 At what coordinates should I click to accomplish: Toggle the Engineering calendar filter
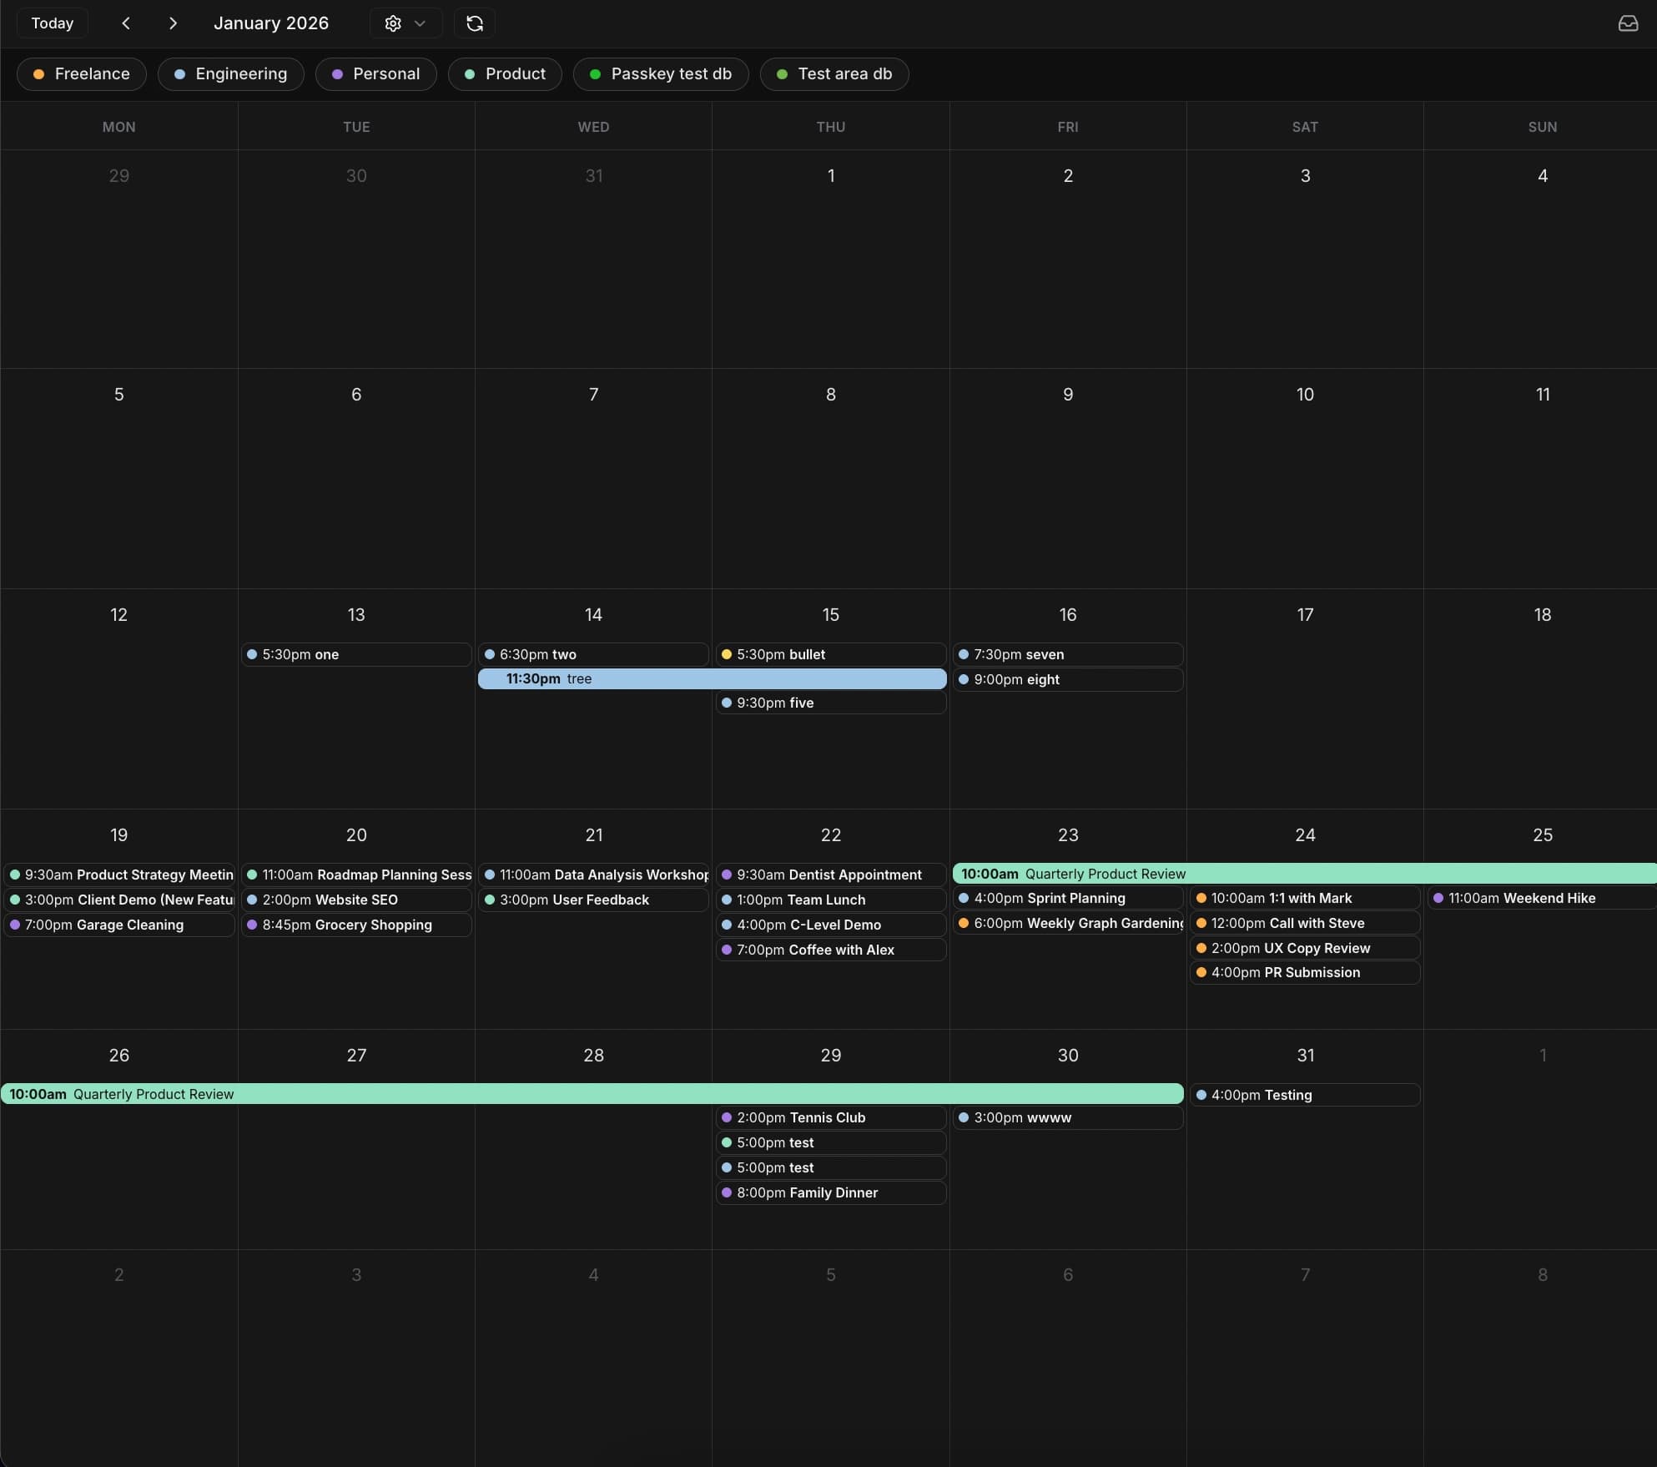click(230, 74)
